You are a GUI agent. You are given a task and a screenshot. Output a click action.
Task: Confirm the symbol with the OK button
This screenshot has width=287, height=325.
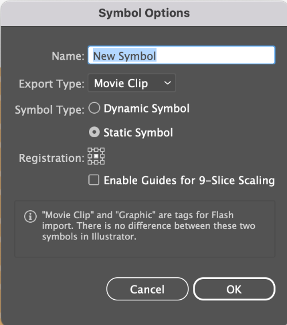point(234,289)
